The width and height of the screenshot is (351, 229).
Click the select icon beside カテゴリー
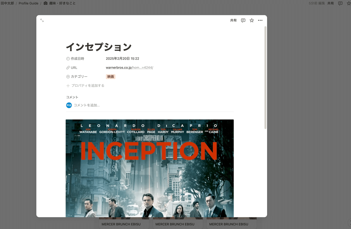(x=68, y=77)
